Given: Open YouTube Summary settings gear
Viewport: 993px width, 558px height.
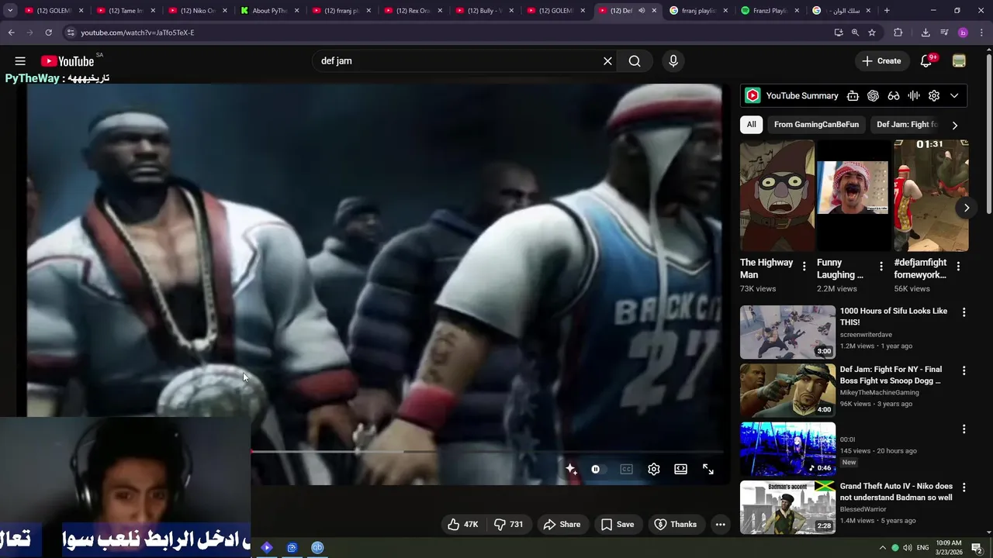Looking at the screenshot, I should (934, 95).
